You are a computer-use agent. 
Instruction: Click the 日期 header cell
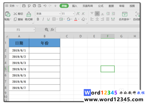click(19, 43)
